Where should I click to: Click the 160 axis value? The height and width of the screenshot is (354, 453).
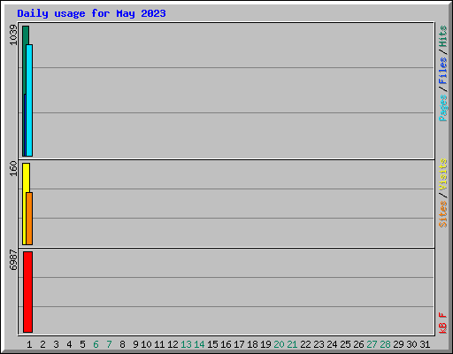pyautogui.click(x=13, y=168)
